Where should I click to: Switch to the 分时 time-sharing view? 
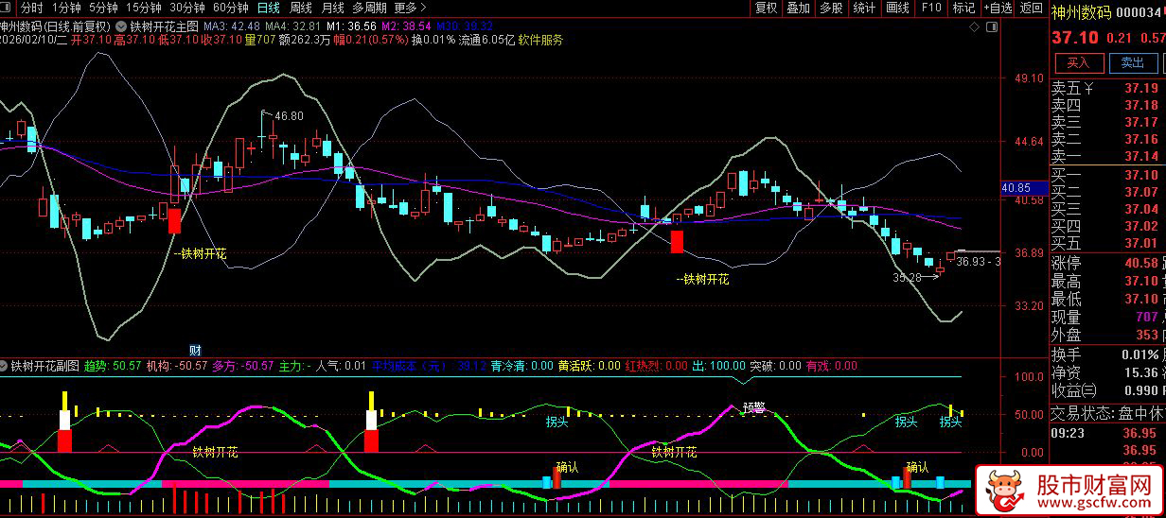point(31,8)
